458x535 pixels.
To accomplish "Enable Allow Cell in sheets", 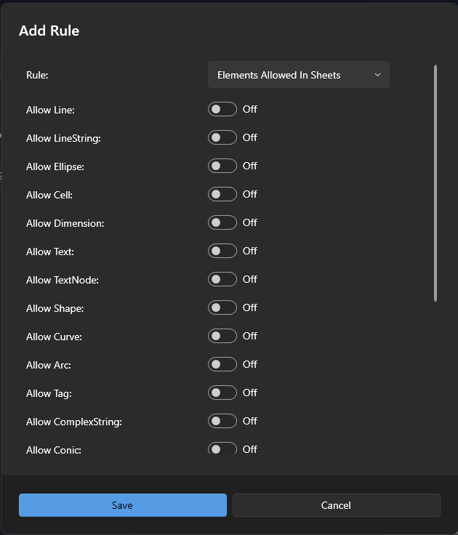I will pyautogui.click(x=222, y=194).
